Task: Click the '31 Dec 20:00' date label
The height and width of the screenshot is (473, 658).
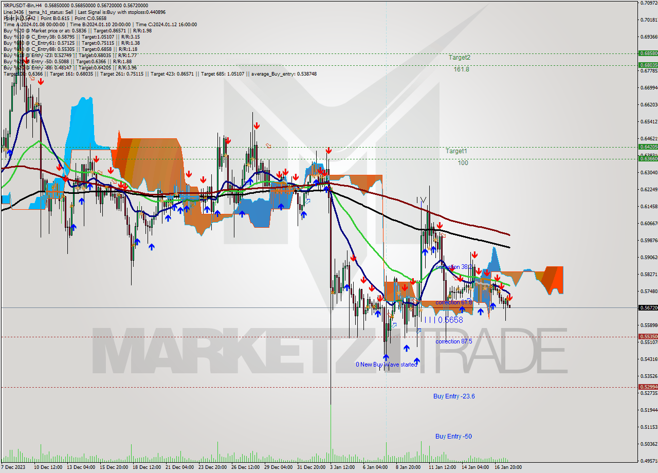Action: pyautogui.click(x=311, y=467)
